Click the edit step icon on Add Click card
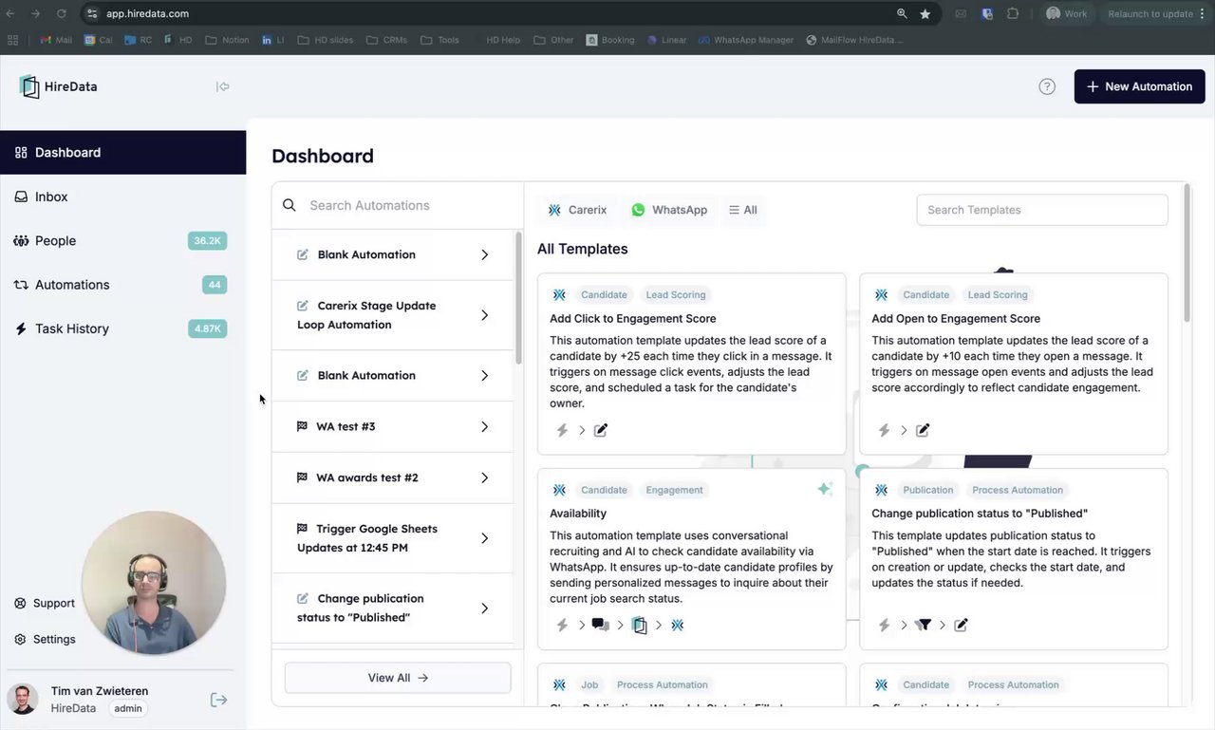Screen dimensions: 1215x730 pyautogui.click(x=601, y=430)
